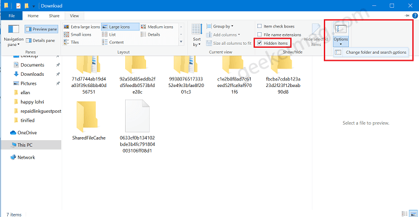Open the Add columns dropdown
Screen dimensions: 419x217
[223, 35]
